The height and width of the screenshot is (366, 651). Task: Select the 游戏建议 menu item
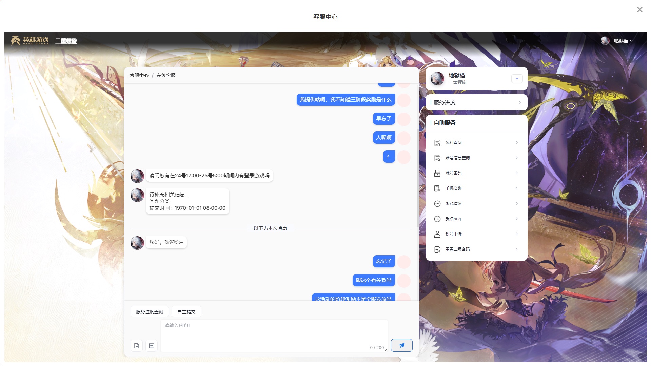point(476,204)
